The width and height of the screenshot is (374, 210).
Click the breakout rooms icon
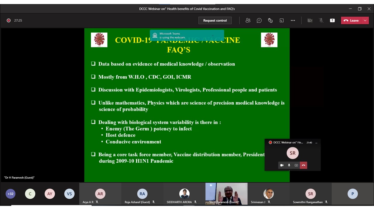282,20
